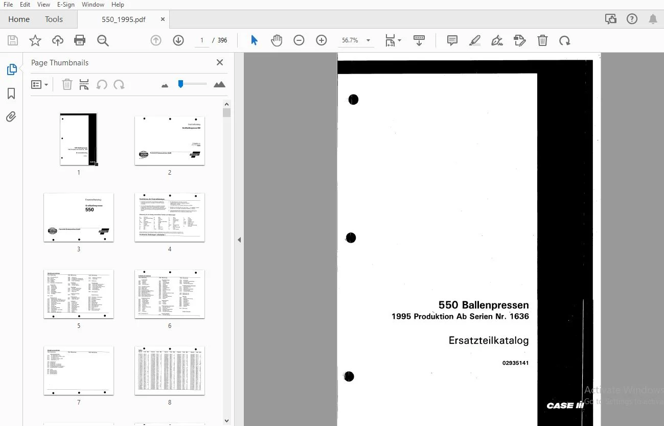
Task: Open the Sign document pen tool
Action: pyautogui.click(x=497, y=40)
